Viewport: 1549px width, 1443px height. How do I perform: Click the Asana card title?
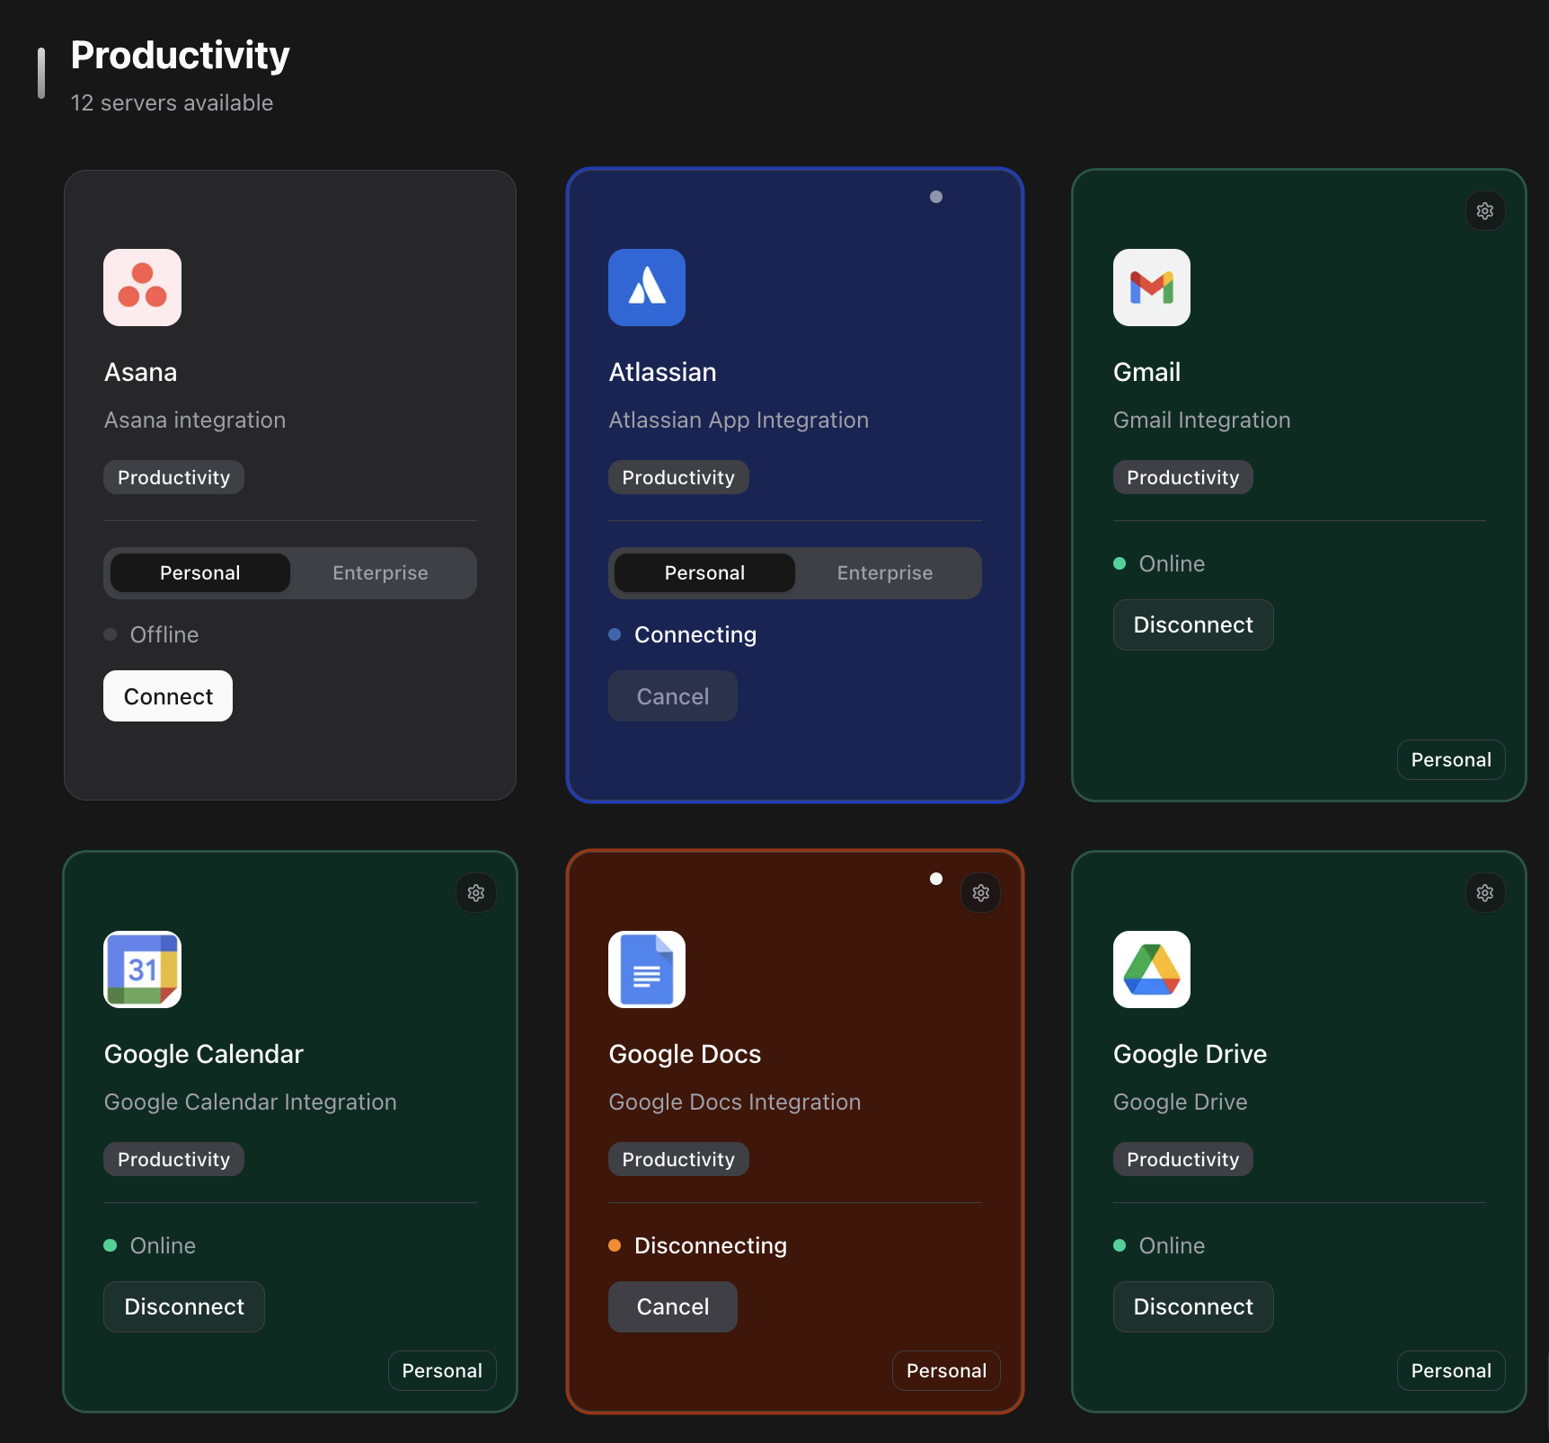[x=140, y=372]
